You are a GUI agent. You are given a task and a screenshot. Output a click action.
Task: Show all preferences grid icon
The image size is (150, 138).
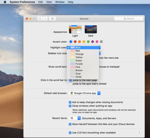[x=52, y=19]
